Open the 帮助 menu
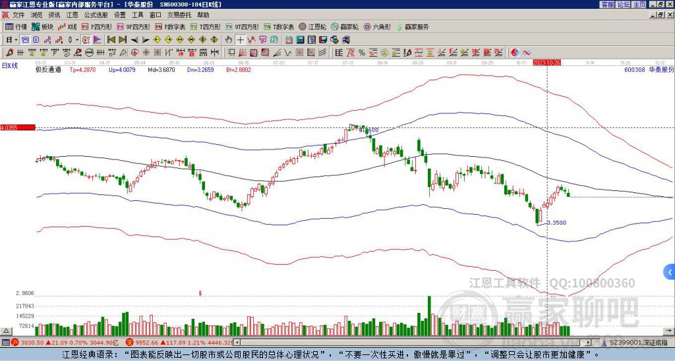675x361 pixels. (x=203, y=15)
